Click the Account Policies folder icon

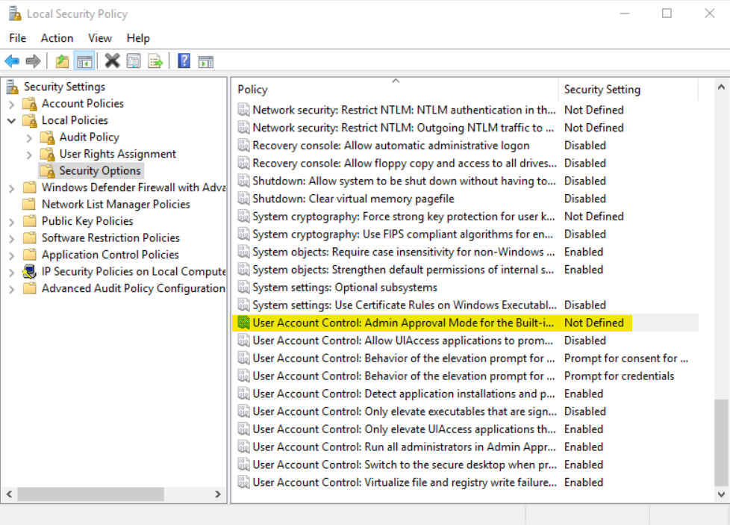pos(30,103)
